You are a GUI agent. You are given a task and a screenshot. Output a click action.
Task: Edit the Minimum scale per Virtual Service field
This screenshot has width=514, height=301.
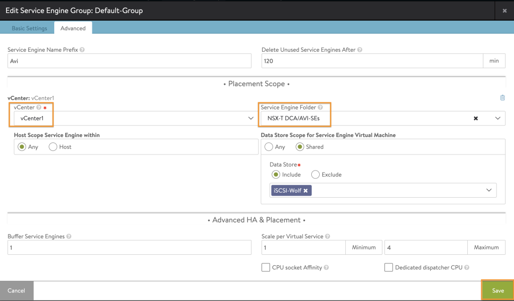[x=304, y=248]
